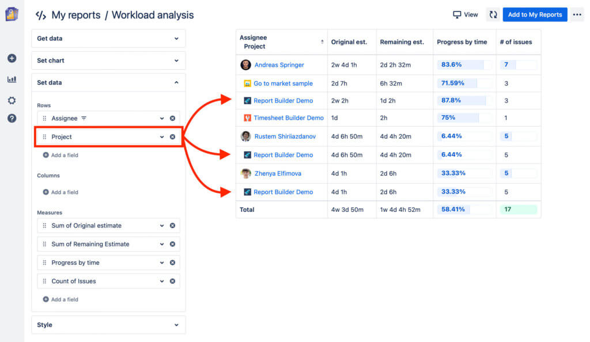This screenshot has height=342, width=590.
Task: Click the plus icon in the left sidebar
Action: point(12,58)
